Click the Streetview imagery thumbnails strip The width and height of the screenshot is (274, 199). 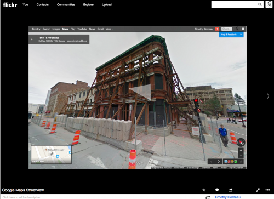tap(231, 161)
